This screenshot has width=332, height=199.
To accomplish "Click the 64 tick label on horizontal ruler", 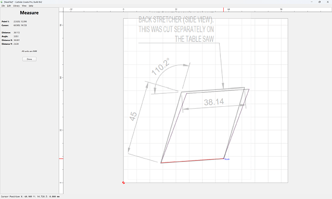I will pyautogui.click(x=229, y=9).
